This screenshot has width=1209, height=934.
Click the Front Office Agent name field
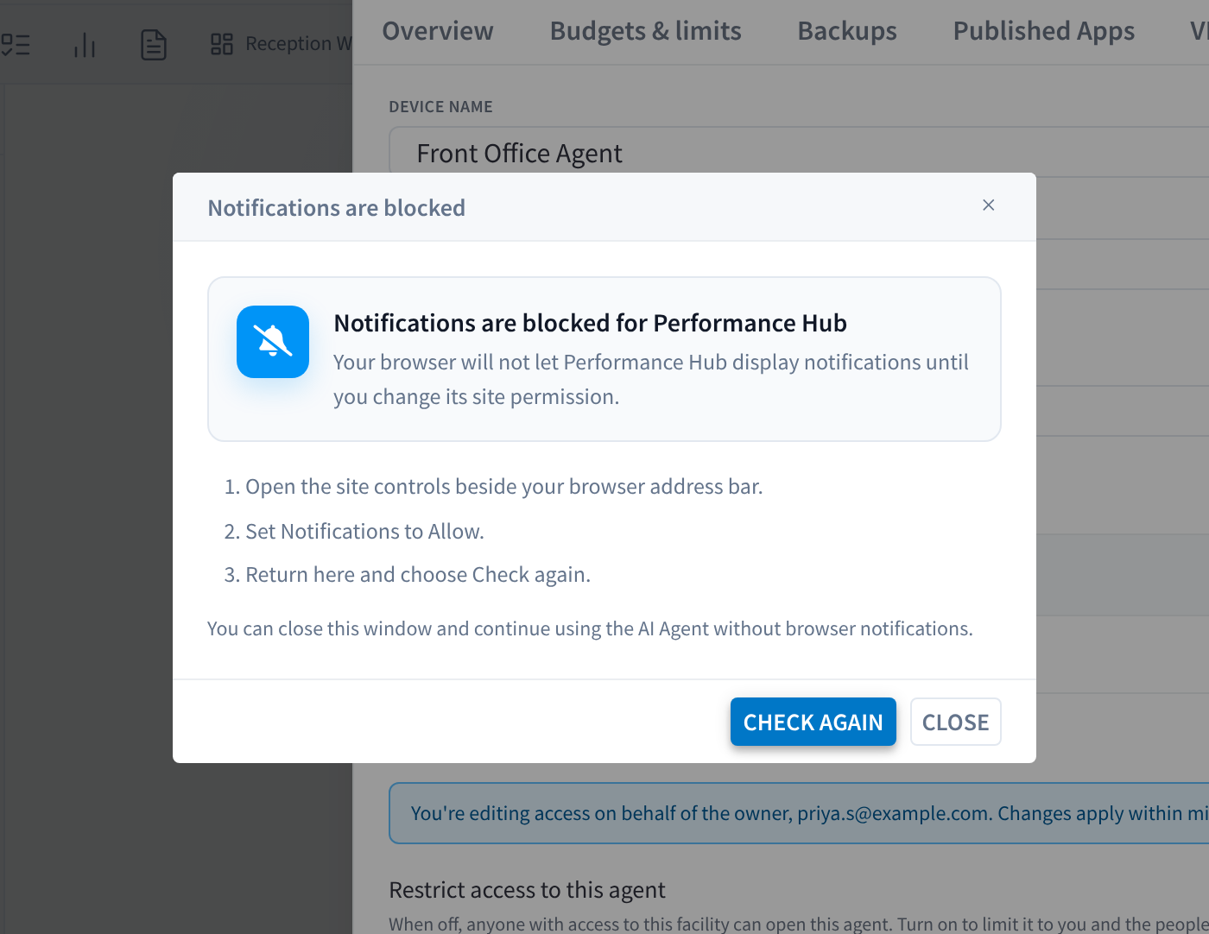coord(799,152)
